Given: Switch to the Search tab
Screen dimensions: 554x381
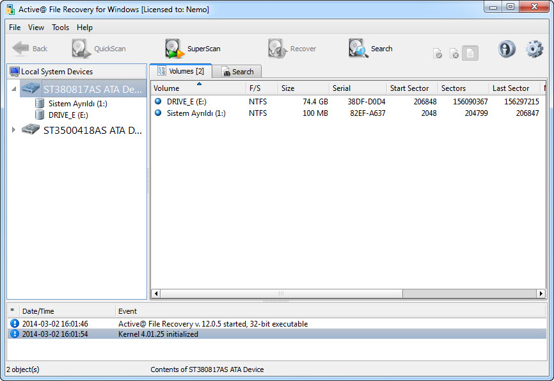Looking at the screenshot, I should 237,72.
